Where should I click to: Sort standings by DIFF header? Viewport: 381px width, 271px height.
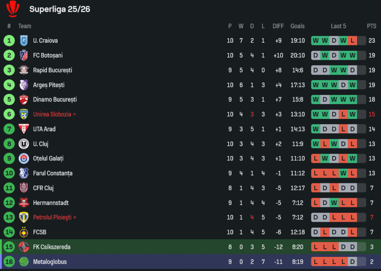278,26
